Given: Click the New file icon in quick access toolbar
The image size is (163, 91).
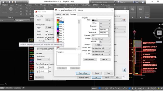Looking at the screenshot, I should pos(3,2).
